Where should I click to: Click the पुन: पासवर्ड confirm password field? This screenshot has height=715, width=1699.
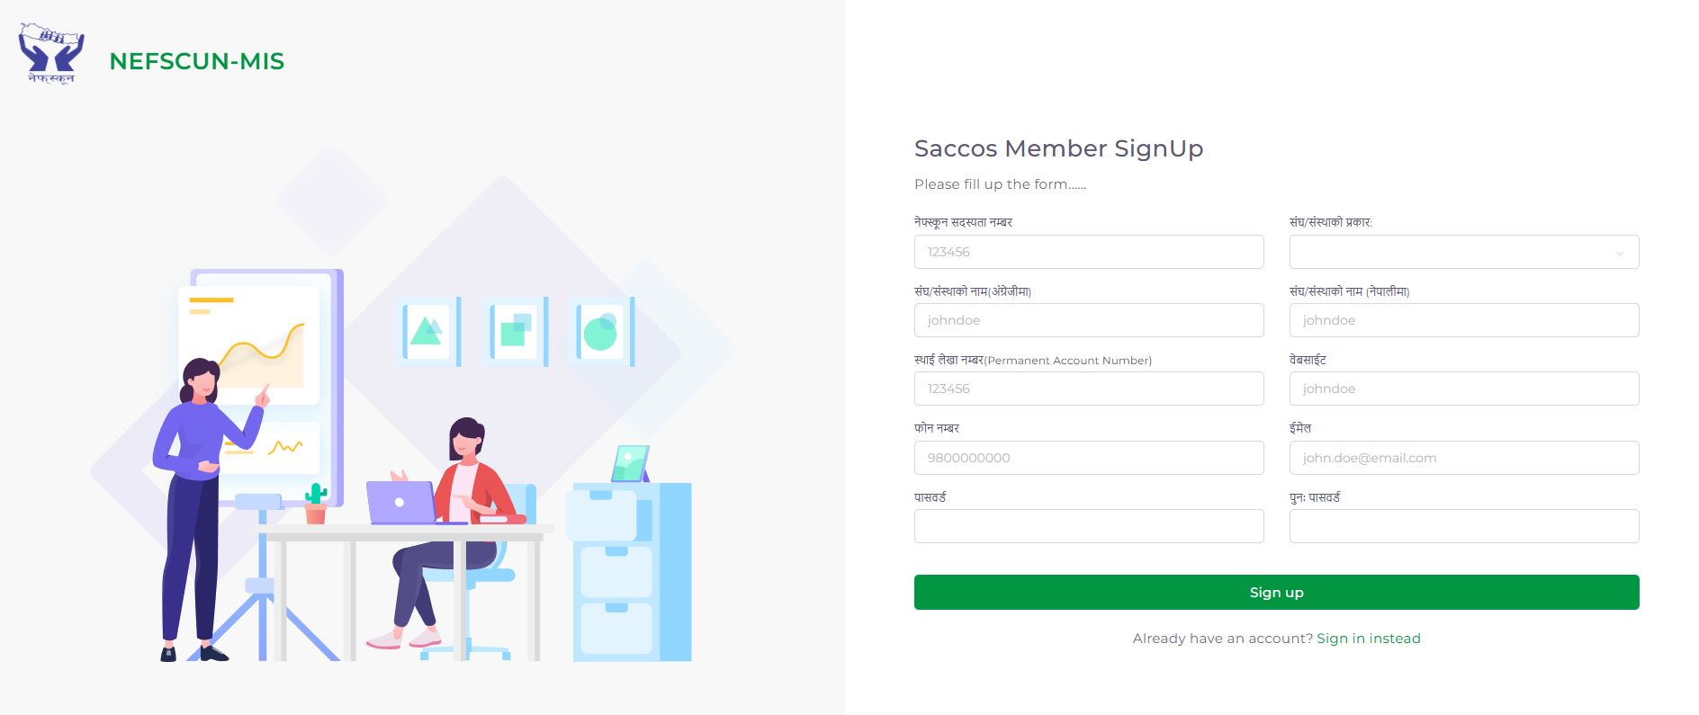[1463, 526]
